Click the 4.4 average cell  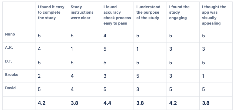point(107,103)
